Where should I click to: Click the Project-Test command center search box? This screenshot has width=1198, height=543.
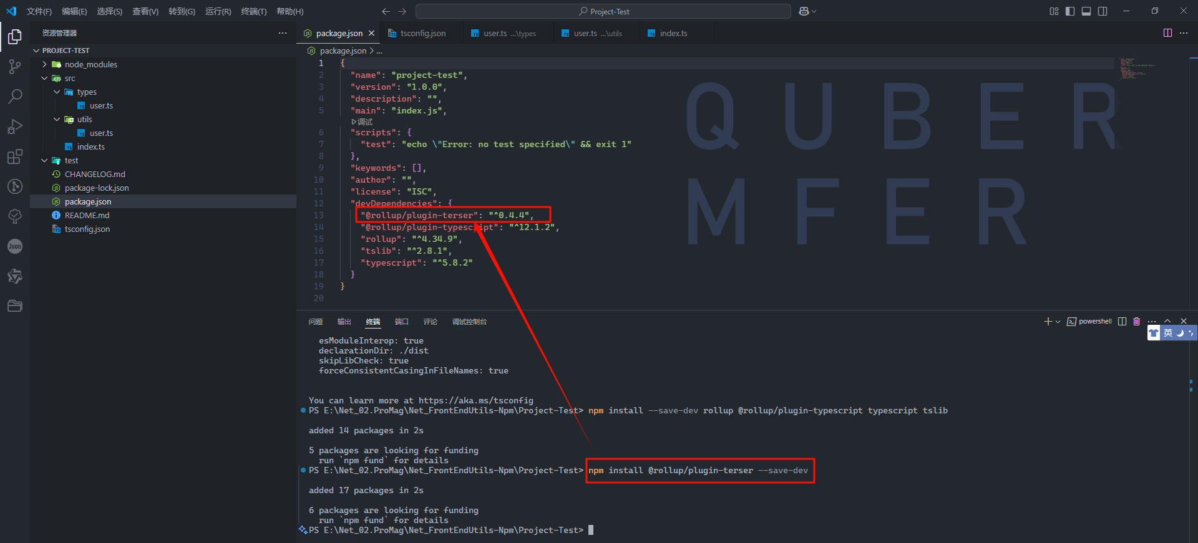click(x=603, y=11)
